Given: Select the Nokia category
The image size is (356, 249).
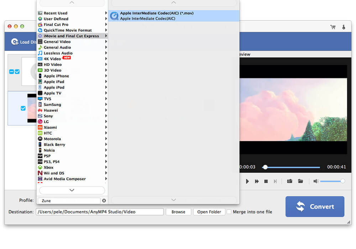Looking at the screenshot, I should pyautogui.click(x=72, y=150).
